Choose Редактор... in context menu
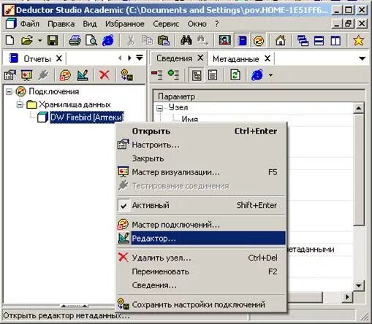Image resolution: width=372 pixels, height=324 pixels. (201, 239)
